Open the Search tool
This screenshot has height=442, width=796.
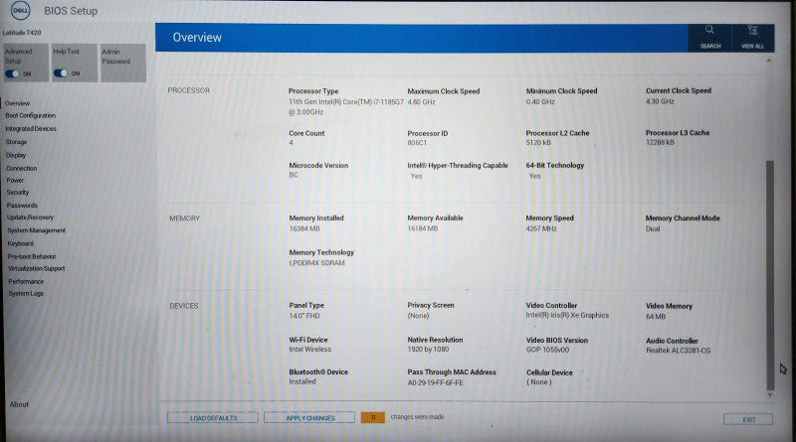[x=709, y=38]
